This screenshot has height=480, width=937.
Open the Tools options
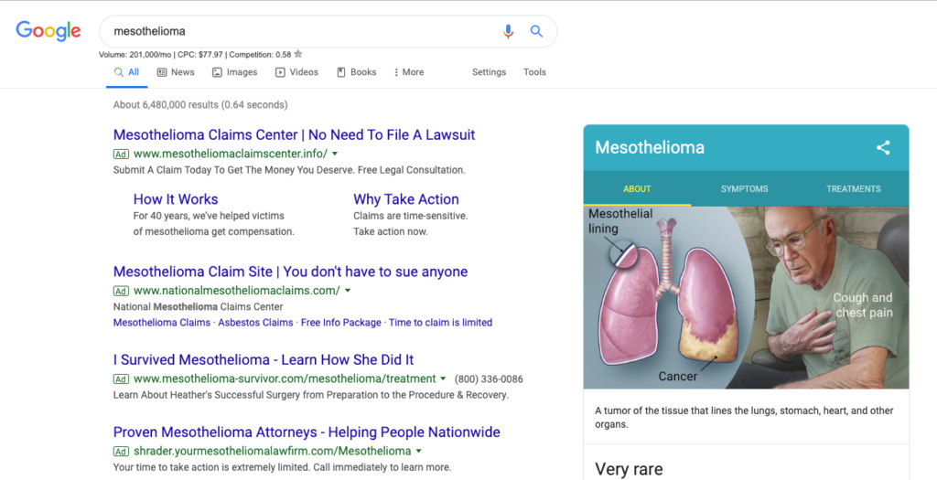point(534,72)
